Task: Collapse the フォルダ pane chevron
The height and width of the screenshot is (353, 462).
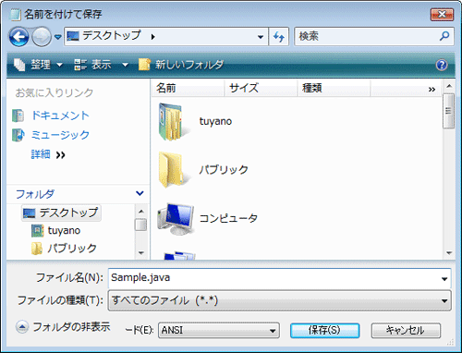Action: point(140,193)
